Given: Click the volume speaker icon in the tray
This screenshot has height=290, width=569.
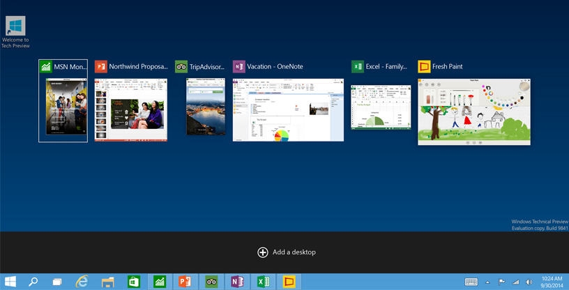Looking at the screenshot, I should pos(529,282).
